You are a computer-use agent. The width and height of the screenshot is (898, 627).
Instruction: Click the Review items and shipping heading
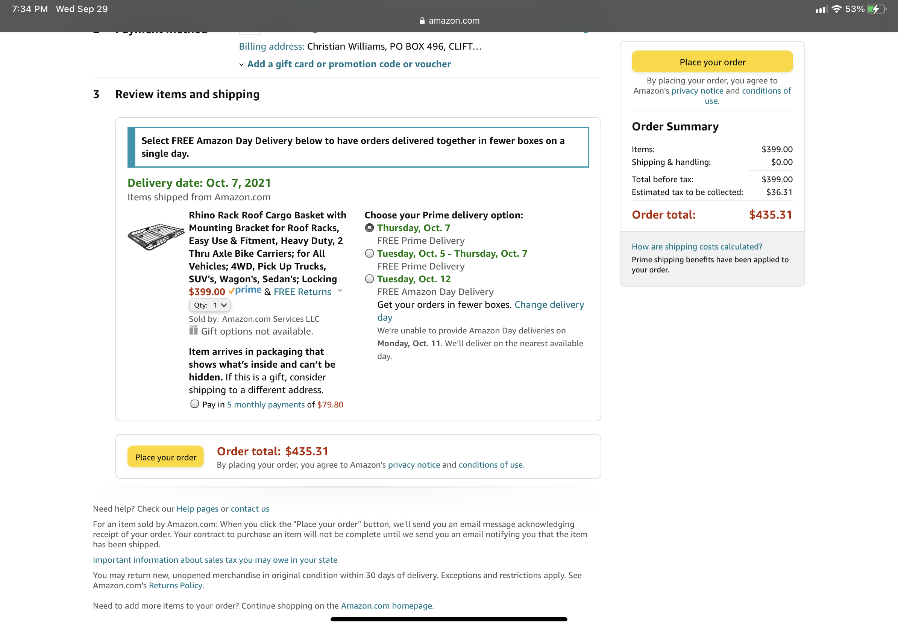click(x=187, y=94)
